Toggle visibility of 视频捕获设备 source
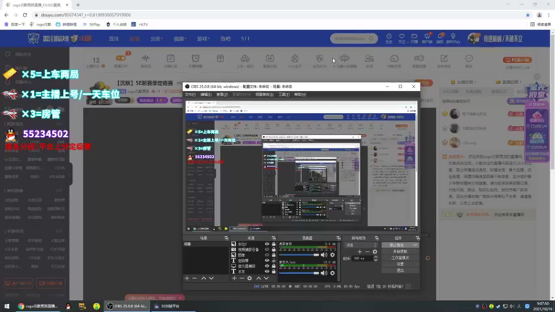This screenshot has height=312, width=555. click(x=267, y=250)
